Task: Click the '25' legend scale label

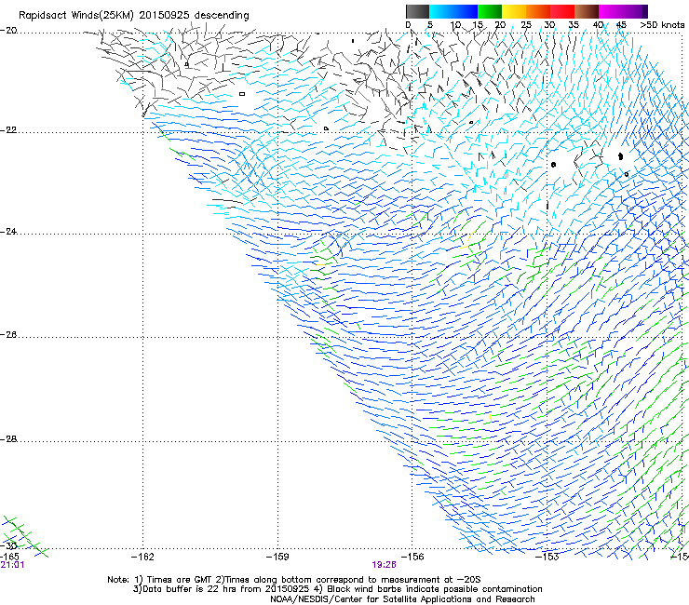Action: [526, 24]
